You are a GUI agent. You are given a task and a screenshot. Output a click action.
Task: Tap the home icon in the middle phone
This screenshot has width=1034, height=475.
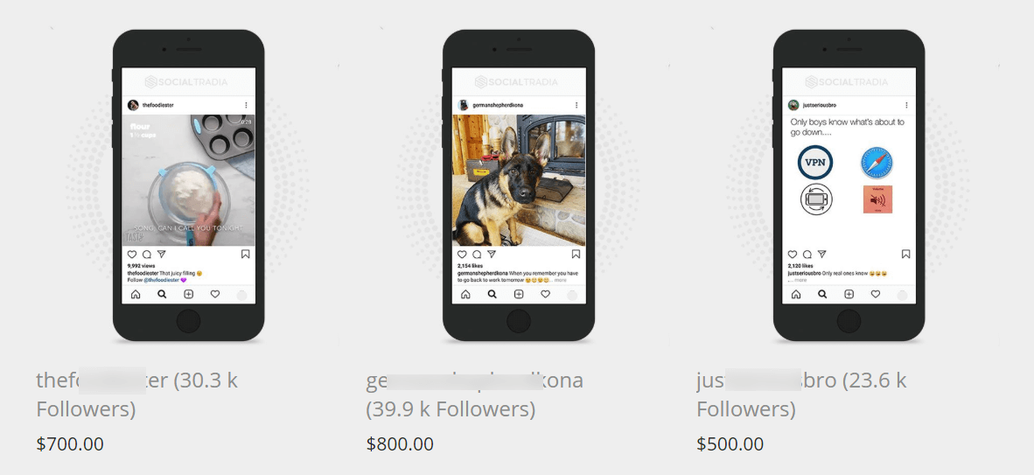pyautogui.click(x=465, y=294)
